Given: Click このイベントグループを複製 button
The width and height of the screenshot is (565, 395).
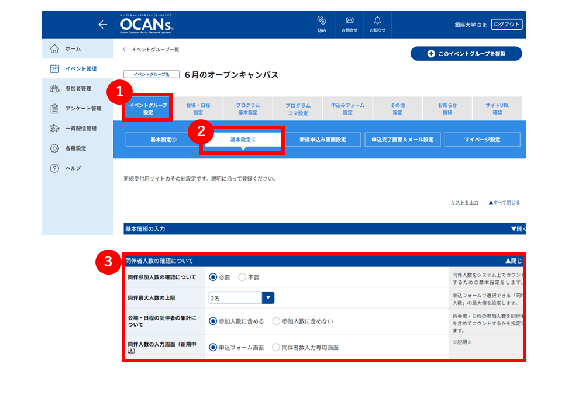Looking at the screenshot, I should click(466, 54).
